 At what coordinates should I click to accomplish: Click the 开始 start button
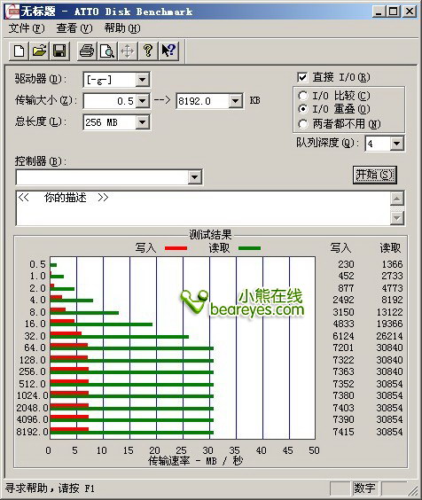(x=375, y=175)
